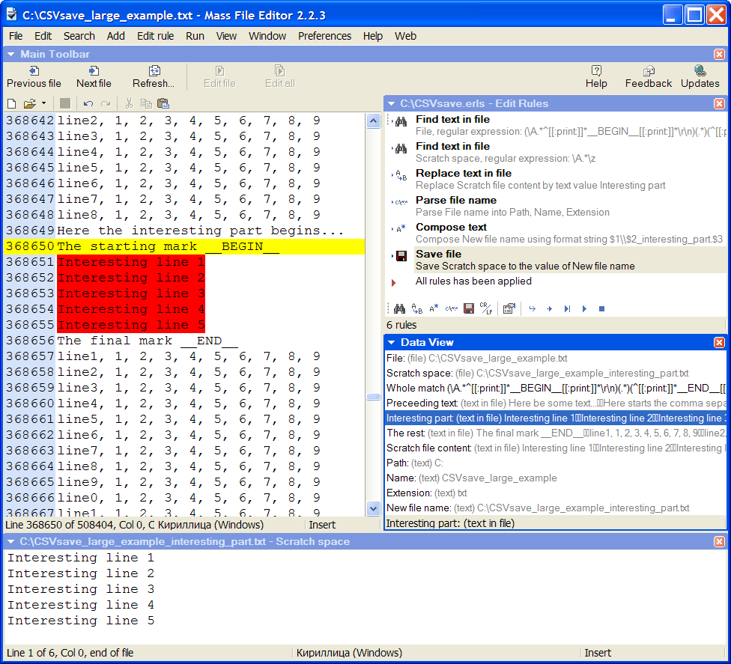Viewport: 731px width, 664px height.
Task: Select the Replace text in file rule
Action: 556,180
